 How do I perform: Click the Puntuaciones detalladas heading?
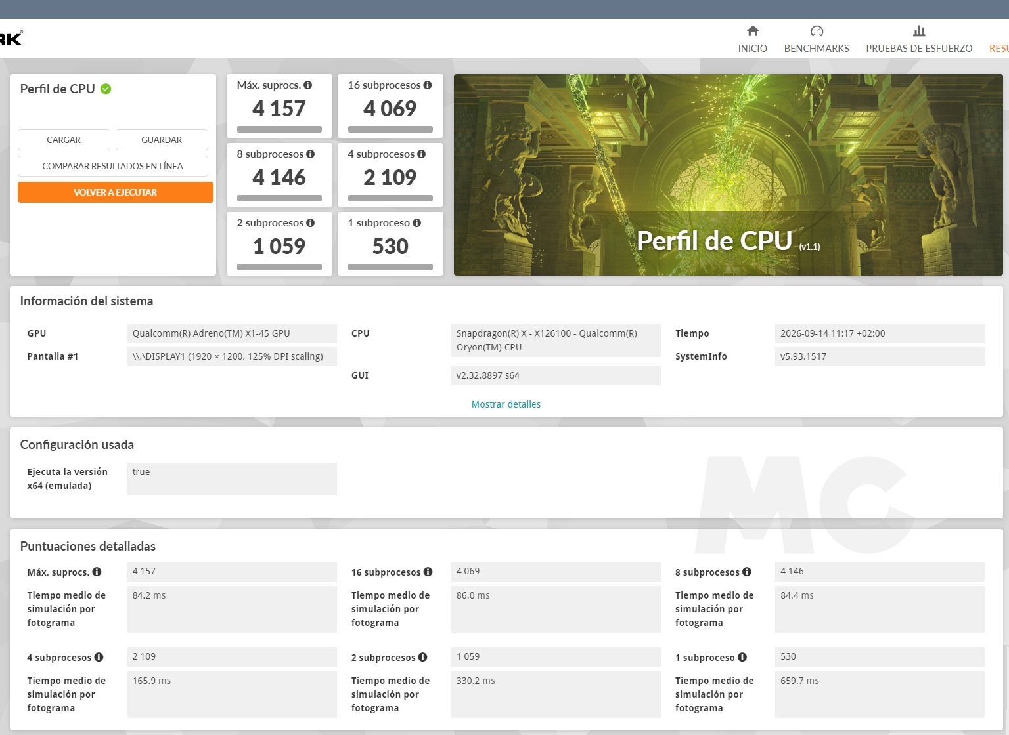pos(88,547)
